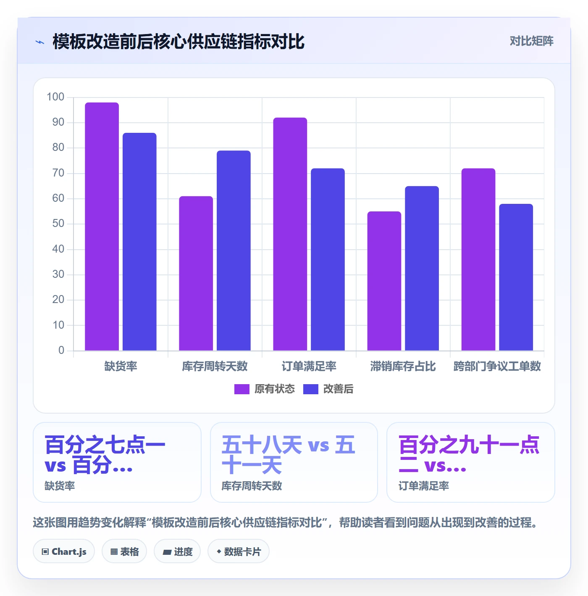This screenshot has width=588, height=596.
Task: Click the blue 缺货率 bar for 改善后
Action: (139, 242)
